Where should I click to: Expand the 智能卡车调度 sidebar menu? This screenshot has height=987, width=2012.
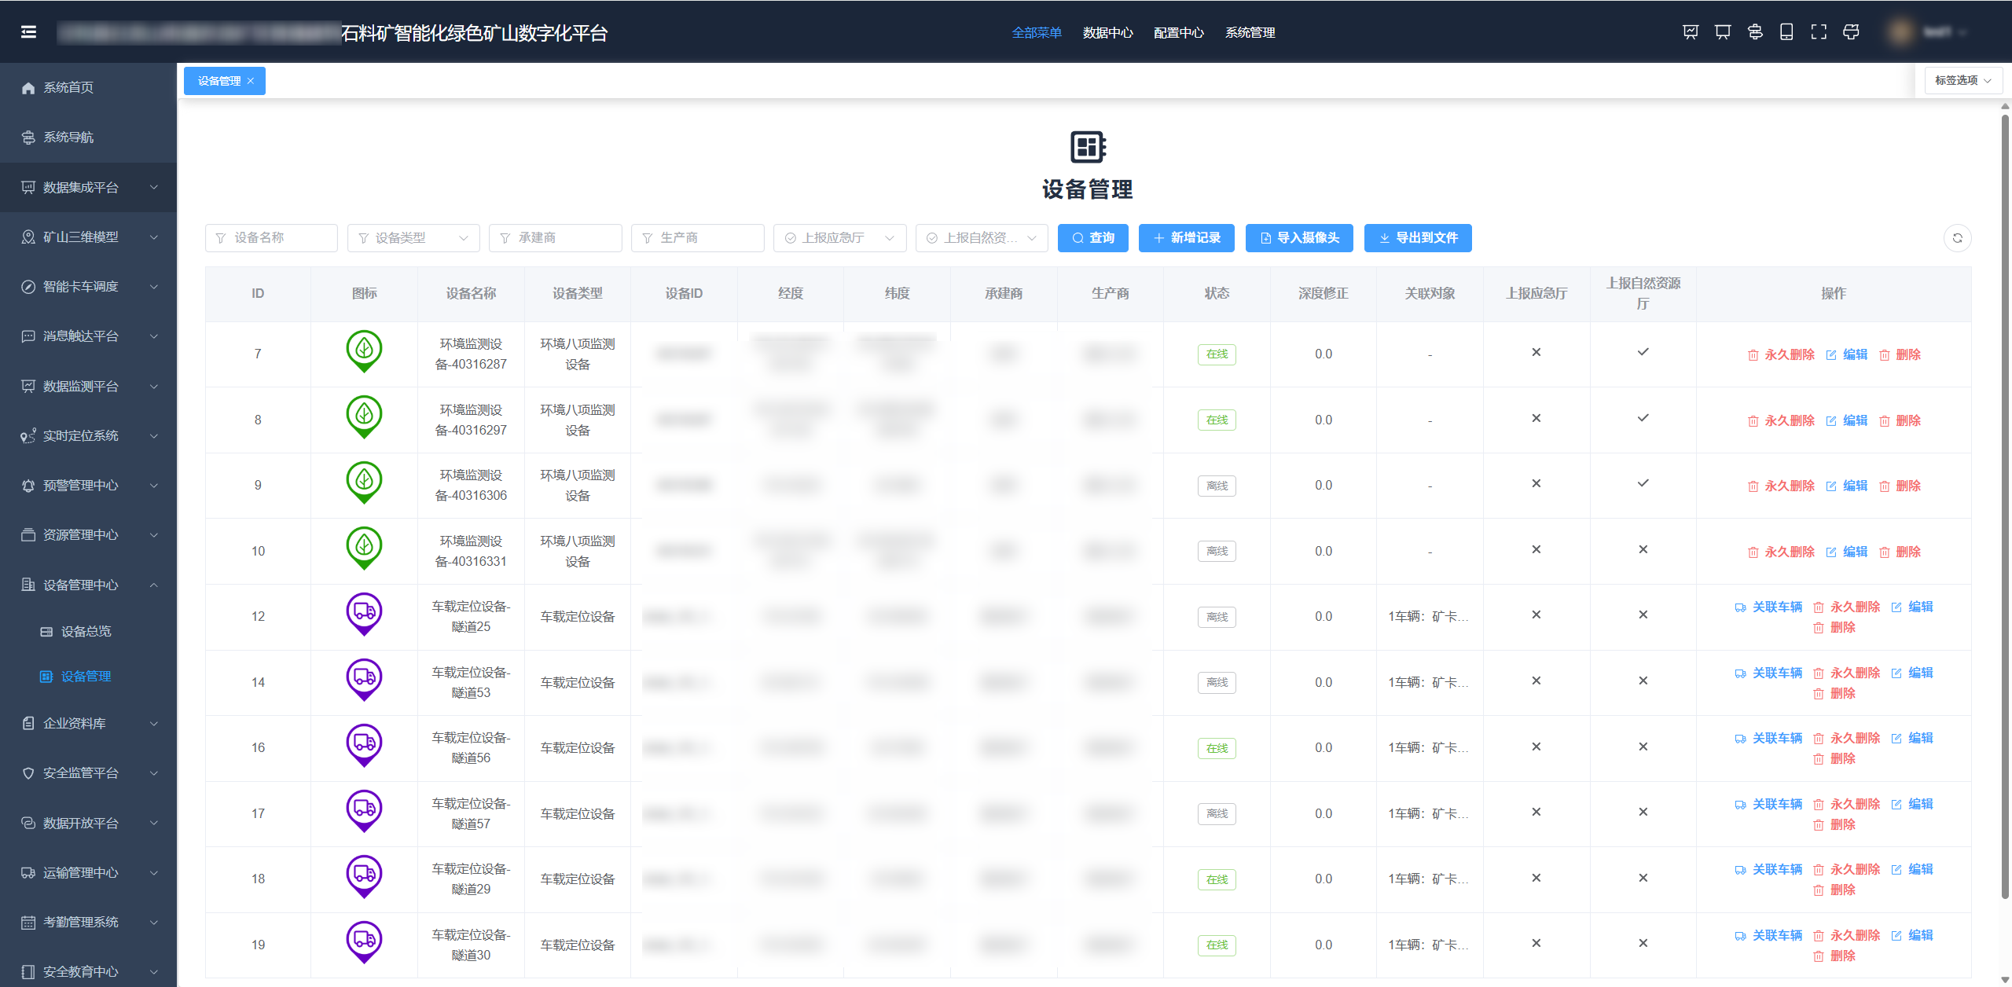tap(88, 287)
